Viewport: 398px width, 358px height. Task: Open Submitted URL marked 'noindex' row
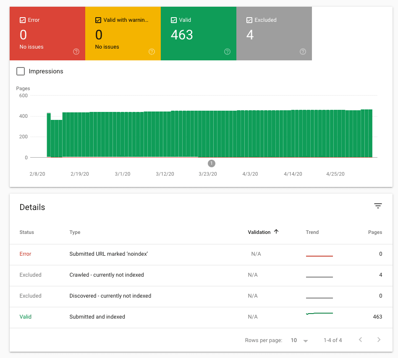[201, 254]
